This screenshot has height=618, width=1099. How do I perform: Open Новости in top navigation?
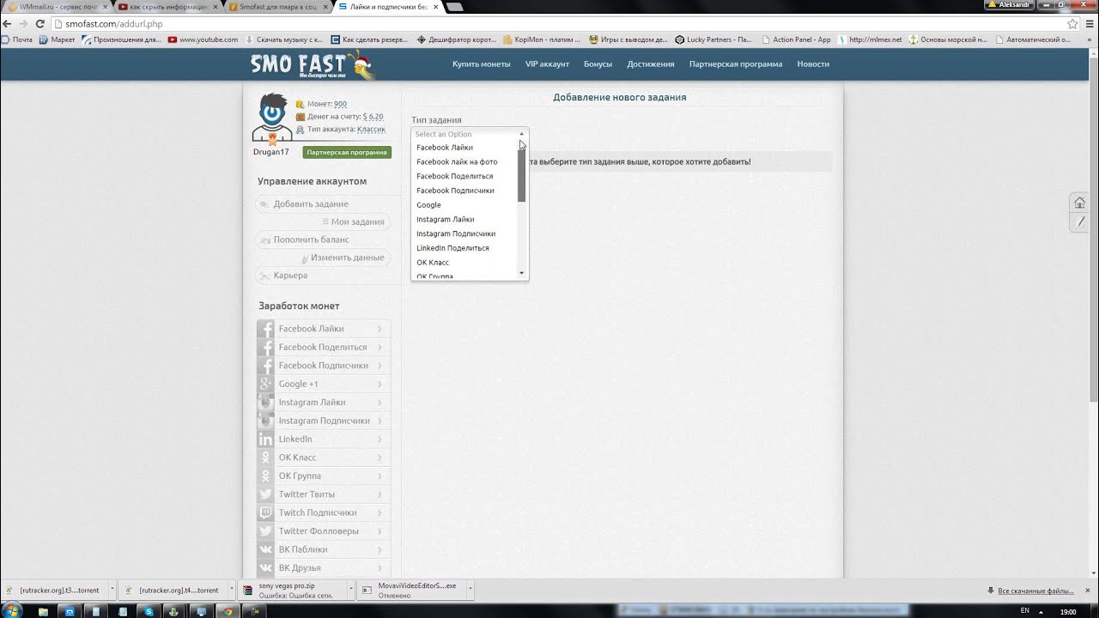813,64
